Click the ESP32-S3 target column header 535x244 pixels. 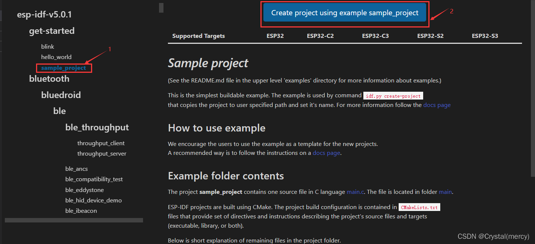485,36
